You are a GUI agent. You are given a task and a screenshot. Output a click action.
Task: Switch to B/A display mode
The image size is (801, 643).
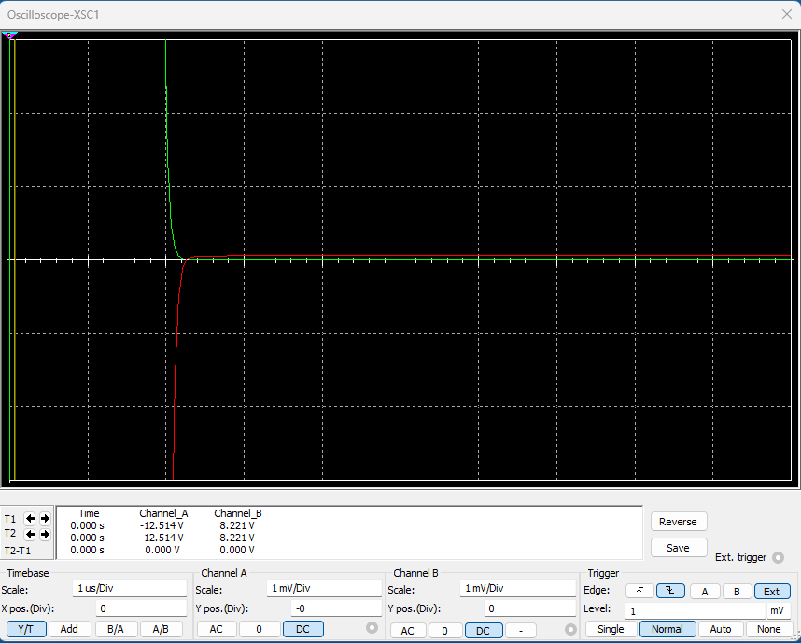coord(116,629)
